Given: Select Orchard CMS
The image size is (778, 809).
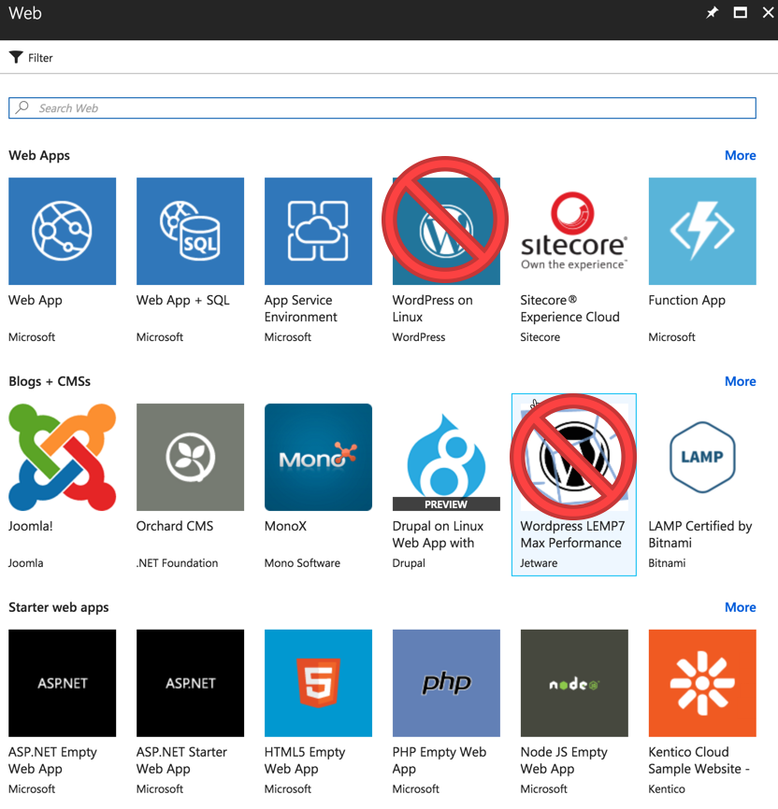Looking at the screenshot, I should [x=190, y=457].
